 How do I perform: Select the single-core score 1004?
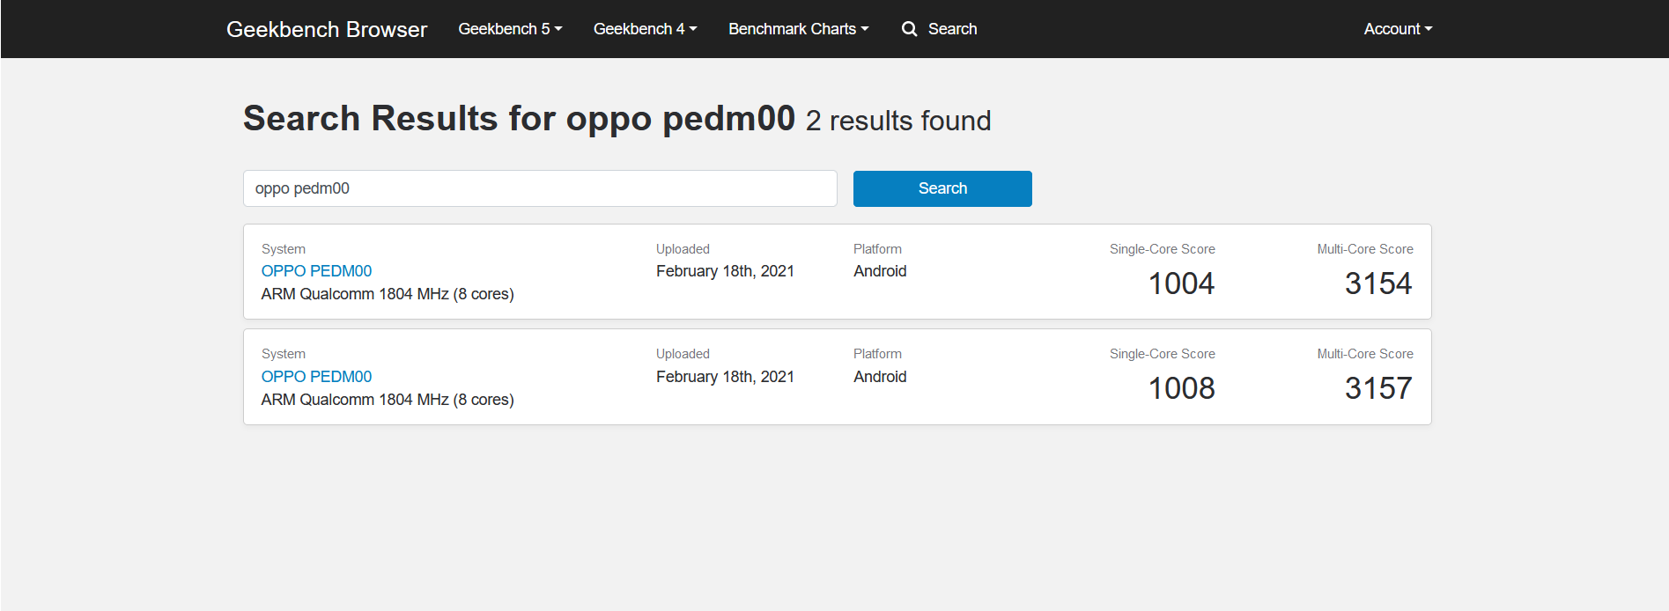[1181, 283]
